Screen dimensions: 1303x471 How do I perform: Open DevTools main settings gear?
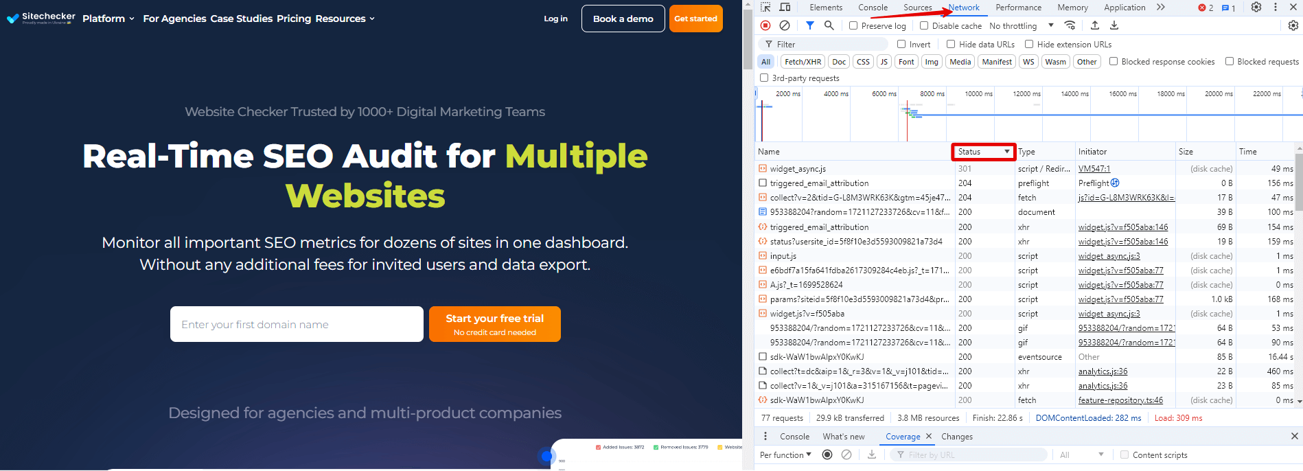point(1256,8)
